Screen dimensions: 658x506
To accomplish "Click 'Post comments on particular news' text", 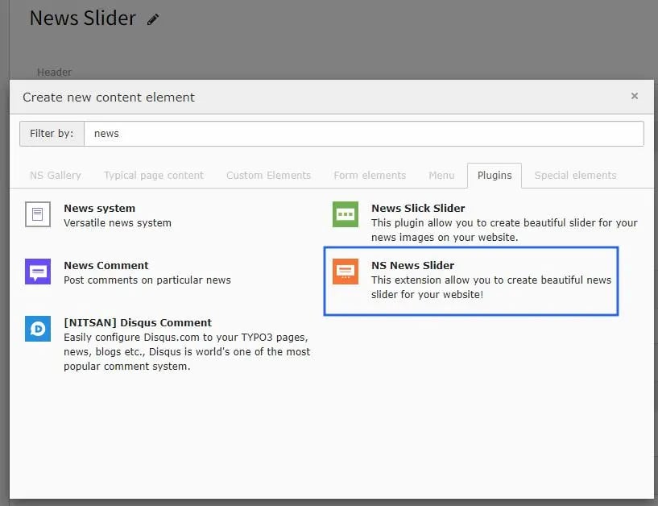I will coord(147,280).
